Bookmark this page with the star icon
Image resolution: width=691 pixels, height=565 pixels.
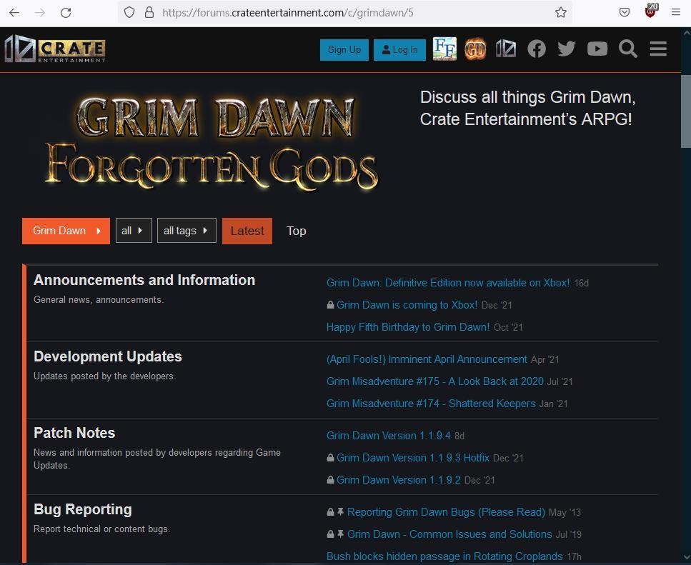tap(560, 12)
